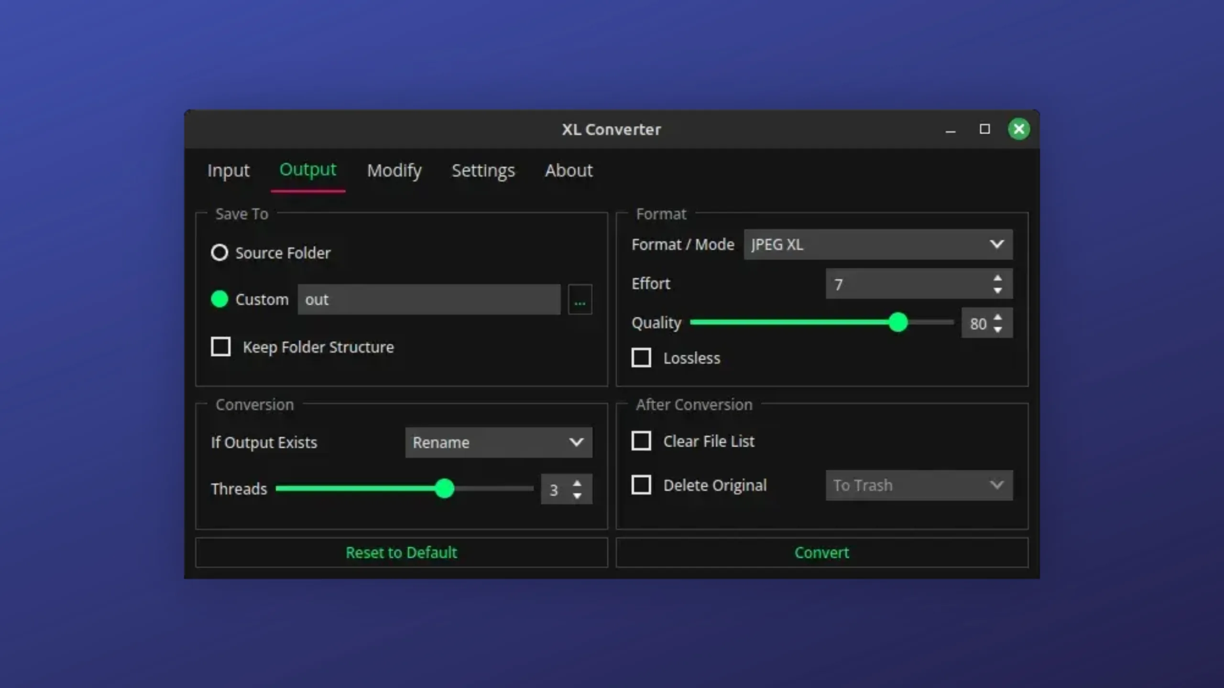The width and height of the screenshot is (1224, 688).
Task: Increase Threads count with up arrow
Action: [x=577, y=483]
